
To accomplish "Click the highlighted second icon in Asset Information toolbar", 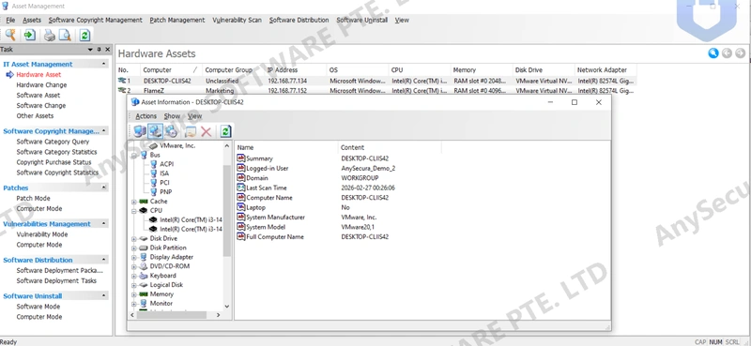I will pos(155,131).
